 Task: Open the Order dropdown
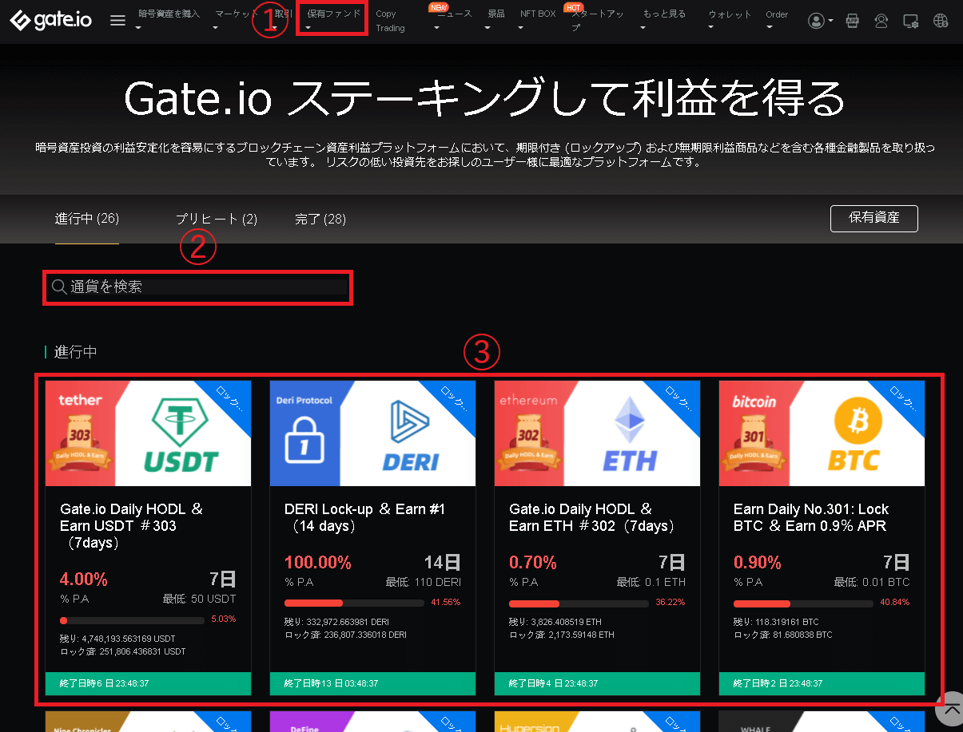coord(776,14)
